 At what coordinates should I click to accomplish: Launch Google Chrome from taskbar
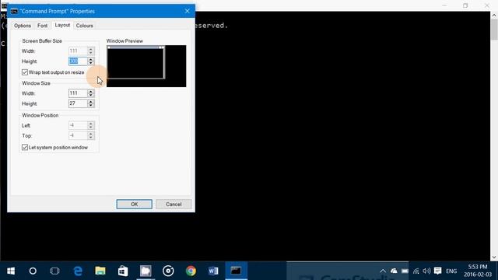[x=191, y=271]
